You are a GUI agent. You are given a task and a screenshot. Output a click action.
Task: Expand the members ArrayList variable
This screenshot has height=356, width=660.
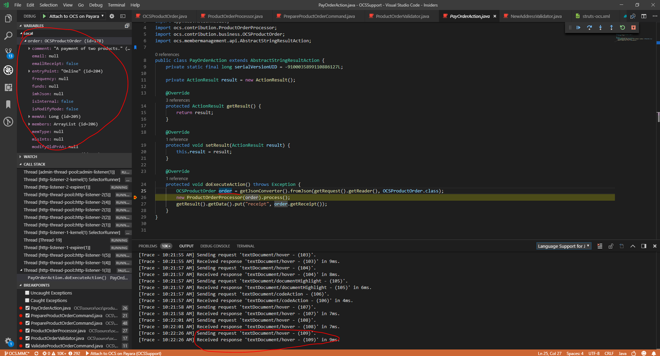tap(29, 124)
